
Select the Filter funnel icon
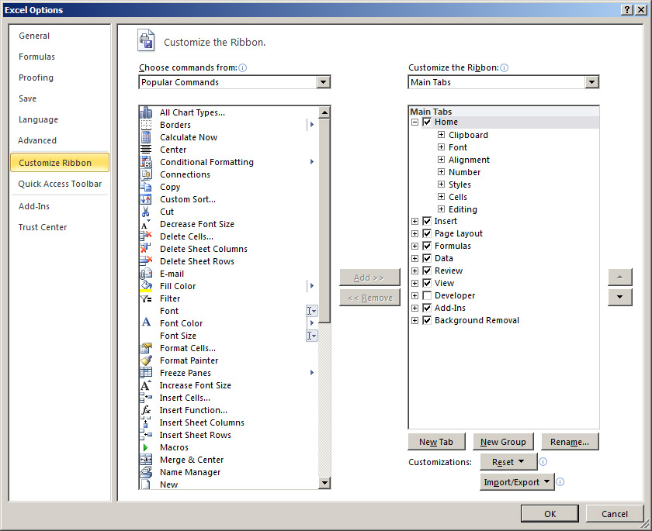coord(146,298)
